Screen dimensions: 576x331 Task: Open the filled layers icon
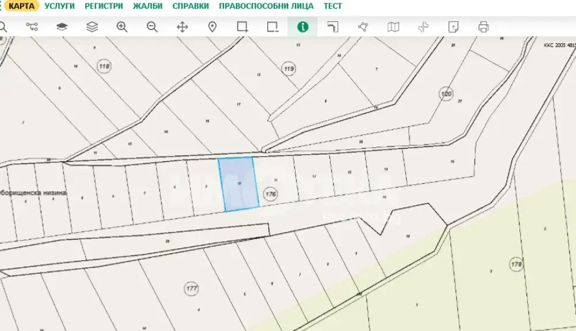tap(62, 26)
